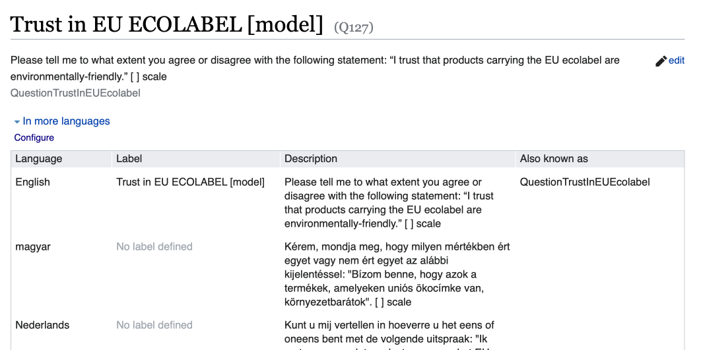
Task: Open the Configure languages link
Action: [34, 138]
